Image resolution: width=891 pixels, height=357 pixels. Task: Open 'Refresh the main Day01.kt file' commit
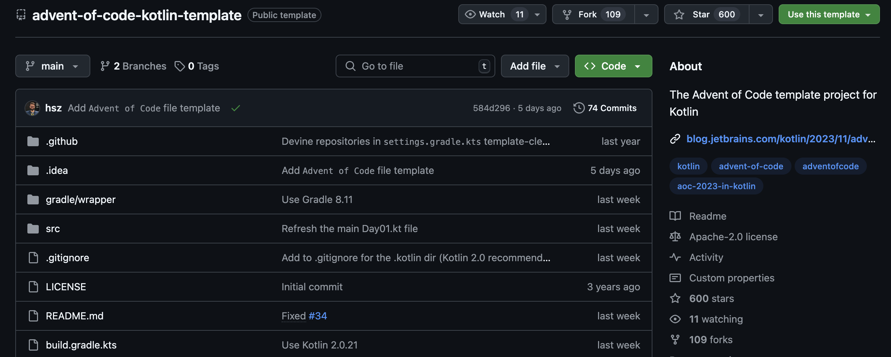tap(350, 229)
